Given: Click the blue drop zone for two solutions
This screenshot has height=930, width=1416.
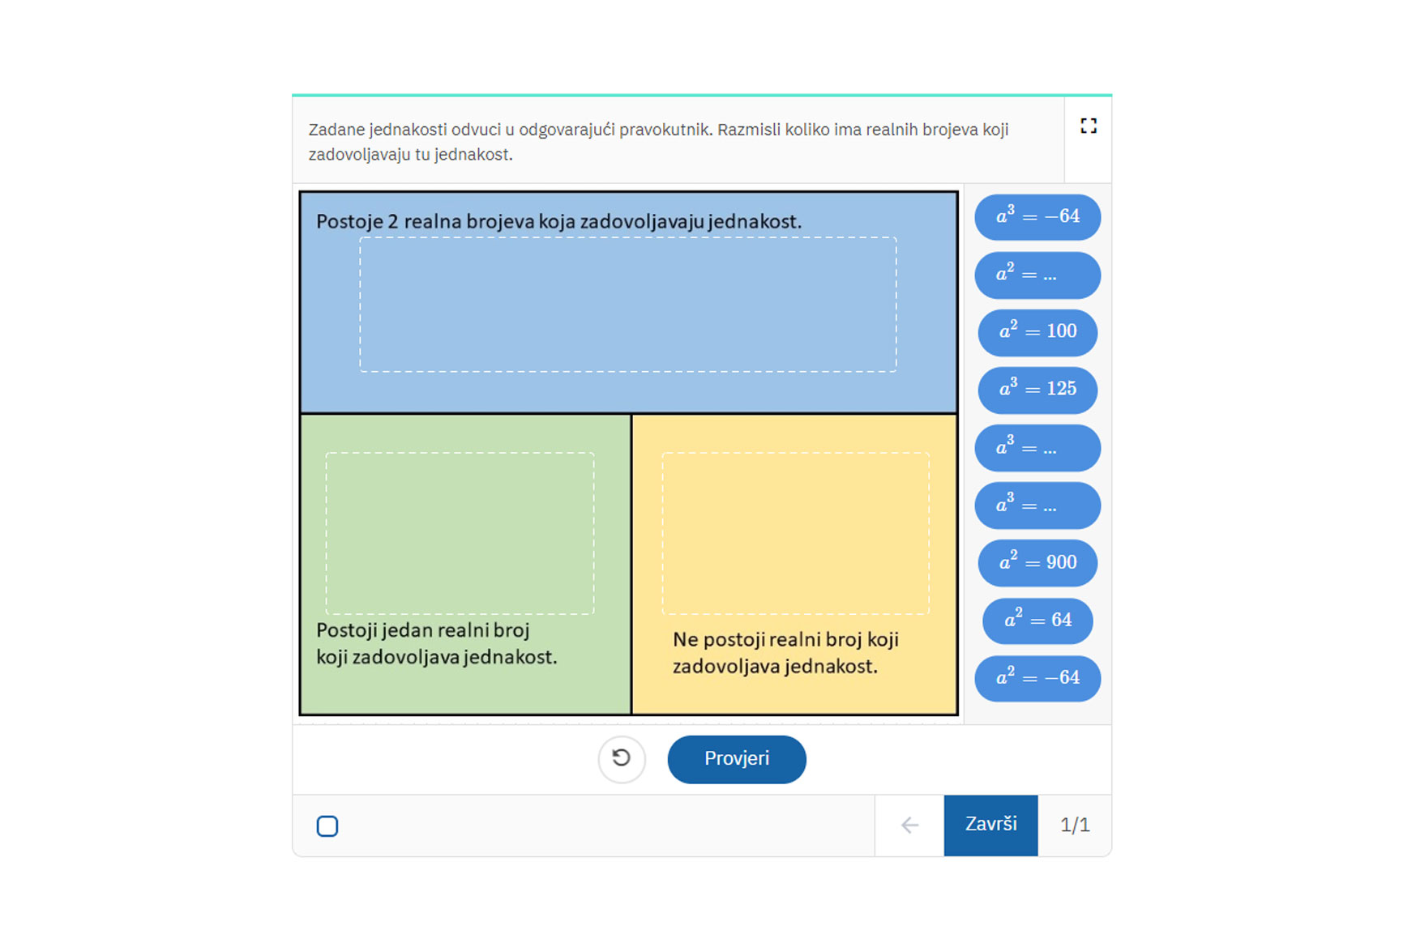Looking at the screenshot, I should click(x=628, y=305).
